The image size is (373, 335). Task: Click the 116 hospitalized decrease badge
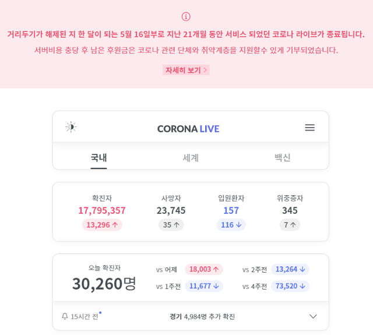(231, 225)
